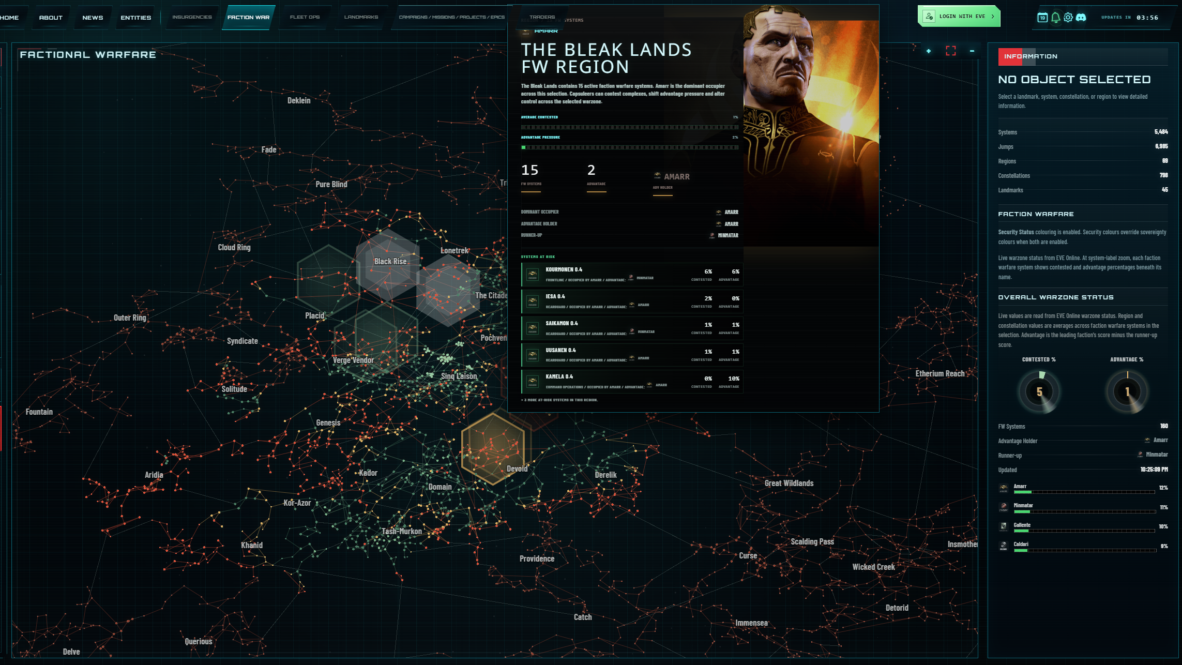Click the green notifications bell icon
Screen dimensions: 1182x665
1055,18
